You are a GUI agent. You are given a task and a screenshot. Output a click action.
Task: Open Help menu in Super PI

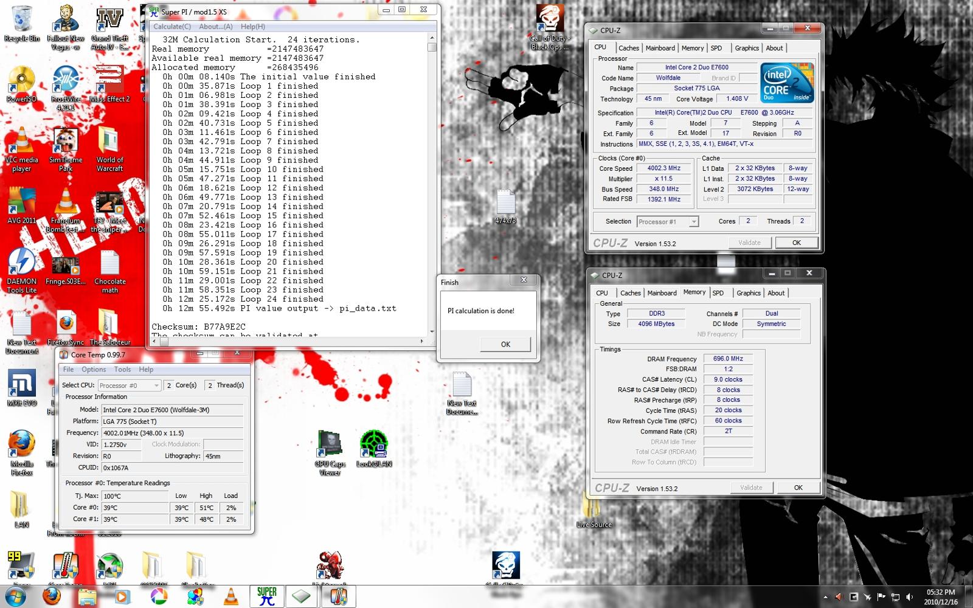[x=253, y=27]
